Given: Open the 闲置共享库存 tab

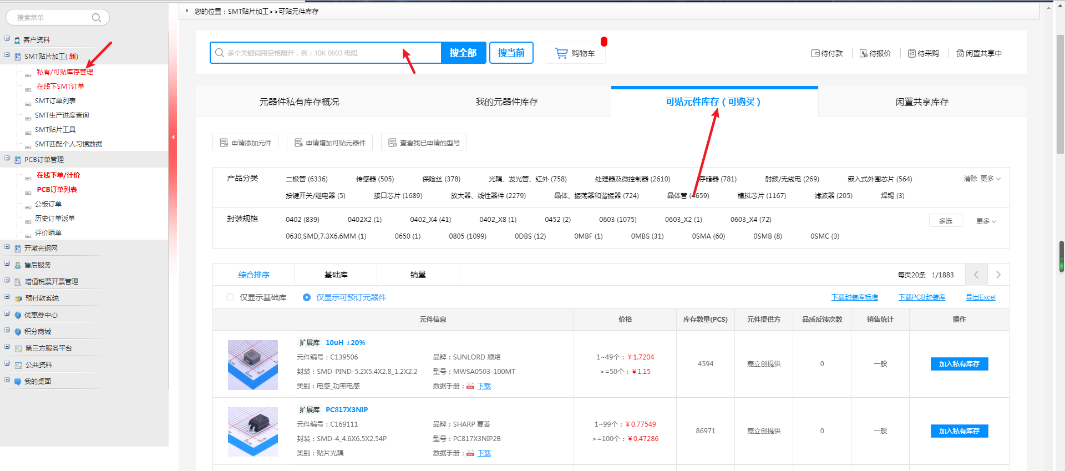Looking at the screenshot, I should [x=921, y=102].
